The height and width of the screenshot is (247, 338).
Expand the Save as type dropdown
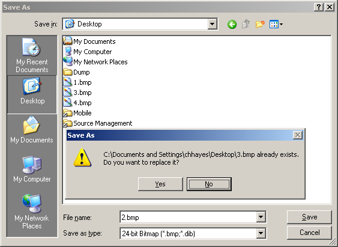click(261, 233)
